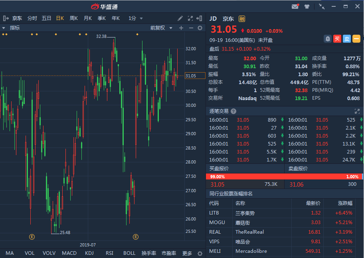Expand the 指标 indicator panel arrow
Image resolution: width=364 pixels, height=258 pixels.
[x=4, y=28]
